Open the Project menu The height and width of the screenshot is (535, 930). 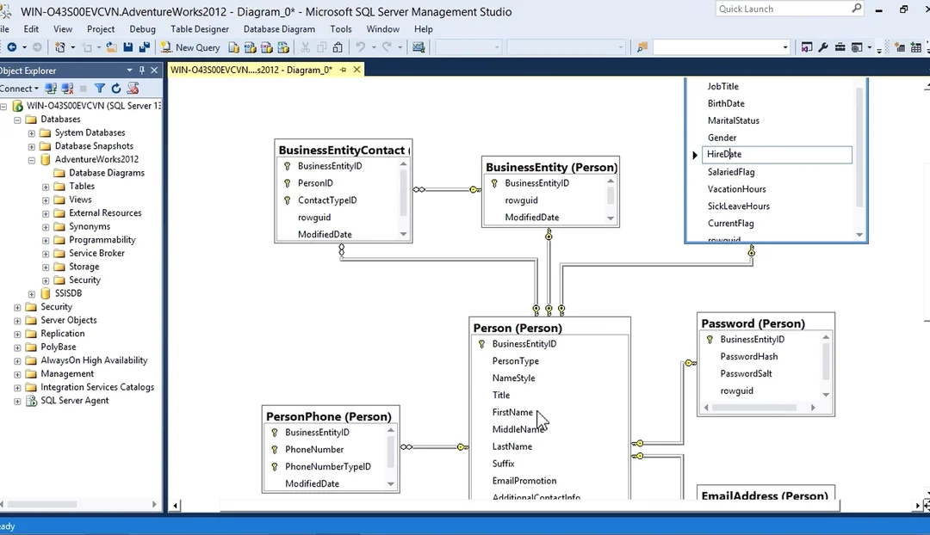click(x=101, y=28)
